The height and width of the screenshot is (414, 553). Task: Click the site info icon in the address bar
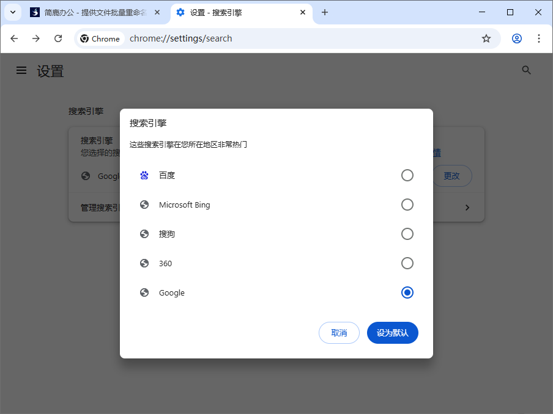[x=100, y=38]
